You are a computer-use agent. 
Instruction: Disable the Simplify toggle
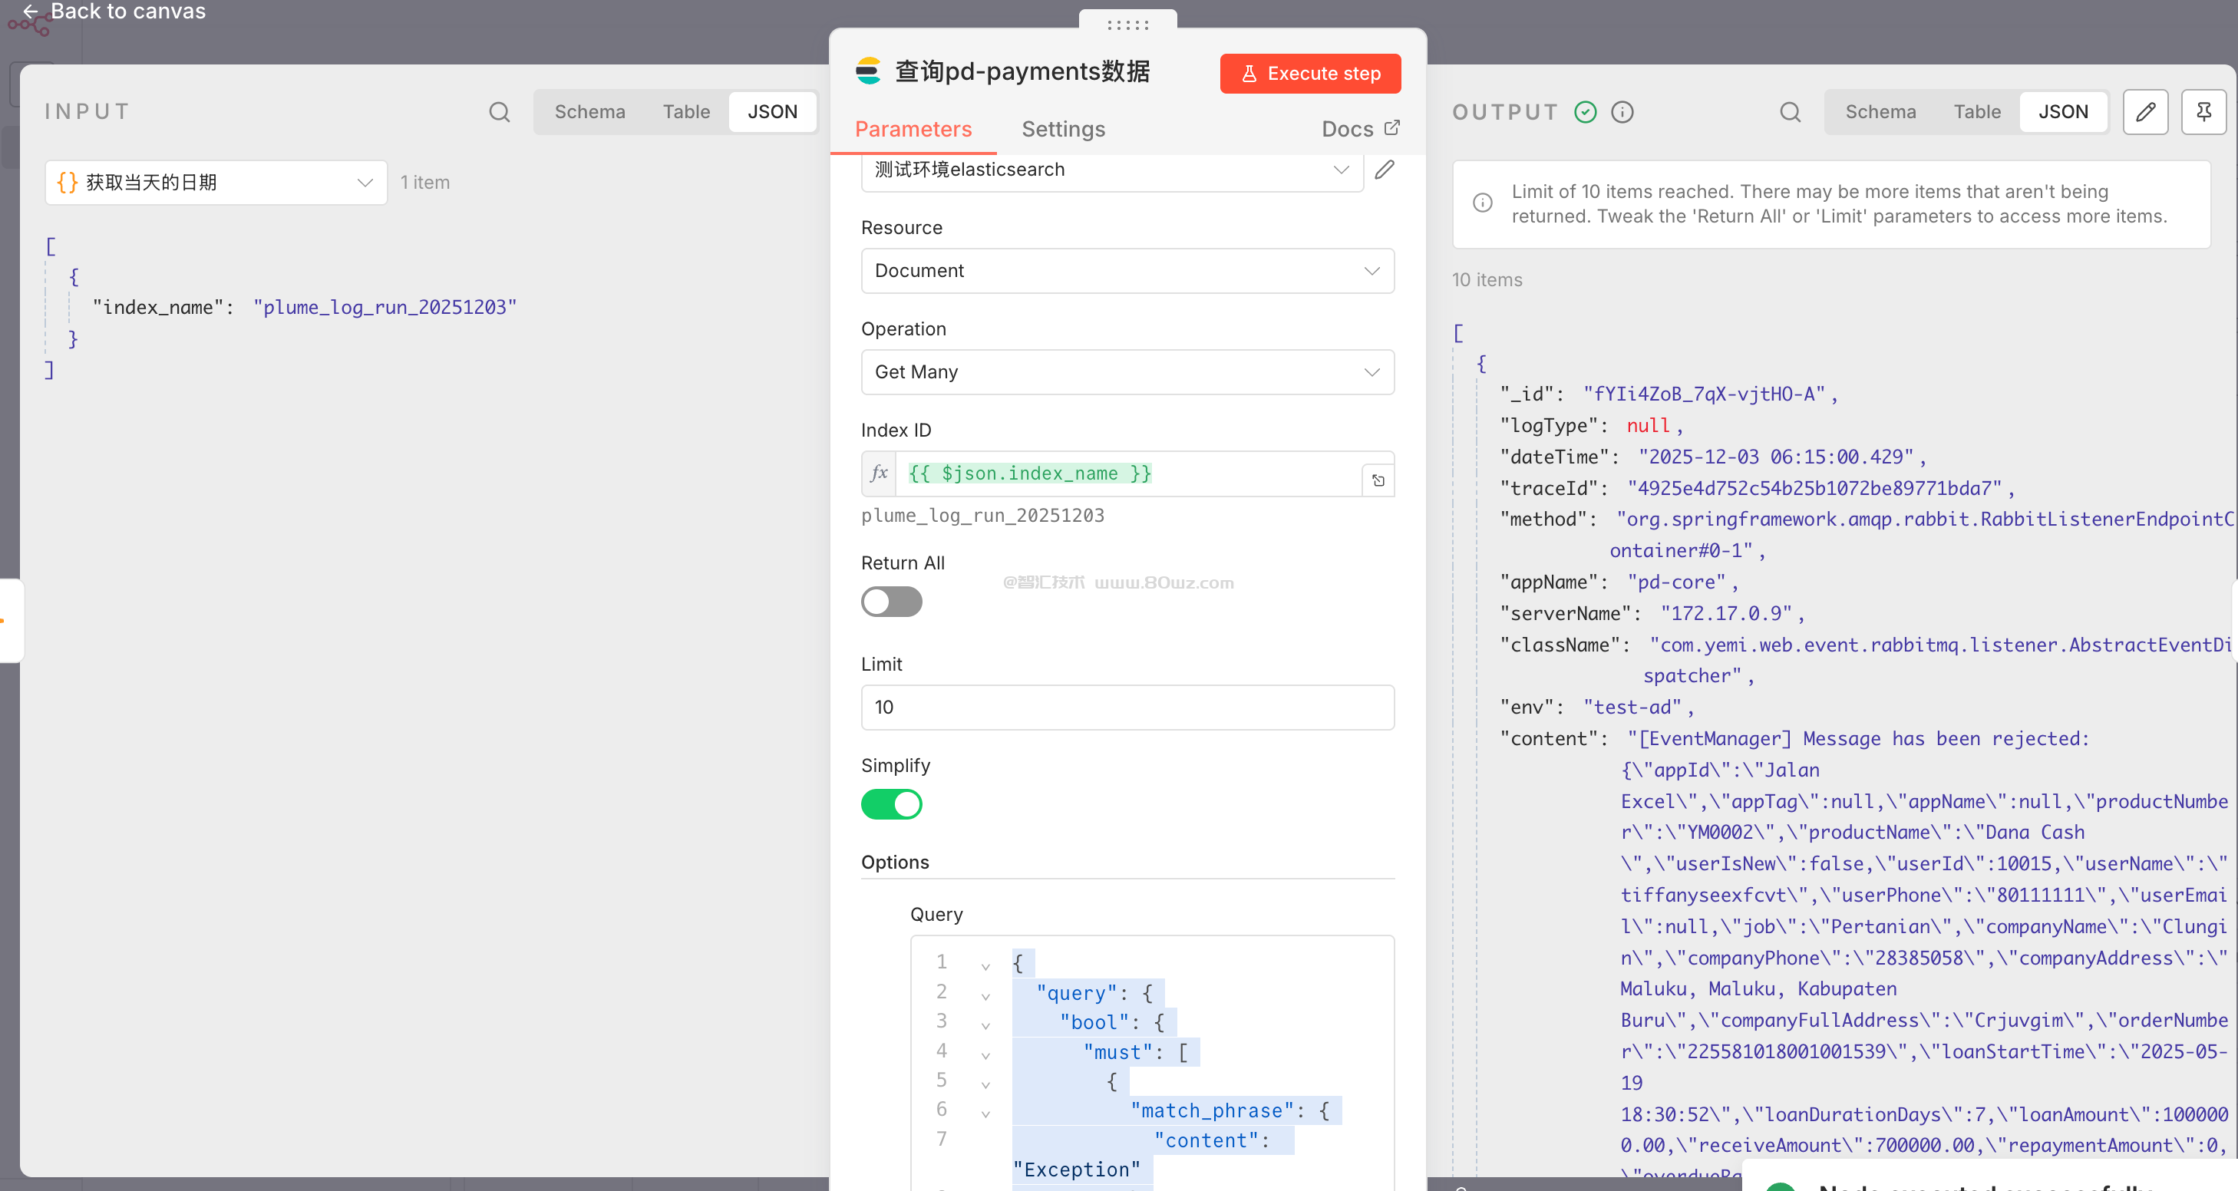[x=890, y=803]
